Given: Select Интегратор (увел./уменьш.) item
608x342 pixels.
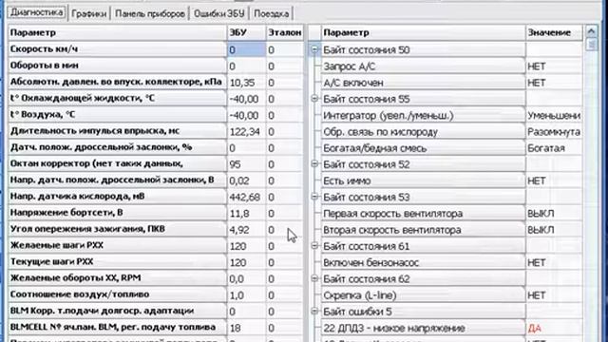Looking at the screenshot, I should click(423, 115).
